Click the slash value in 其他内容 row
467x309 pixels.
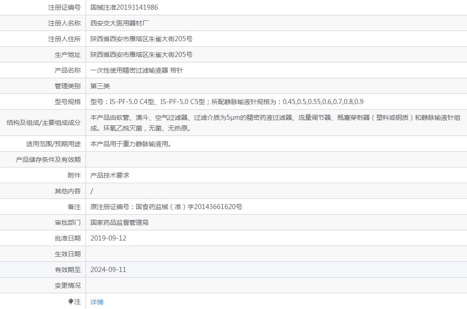point(92,192)
